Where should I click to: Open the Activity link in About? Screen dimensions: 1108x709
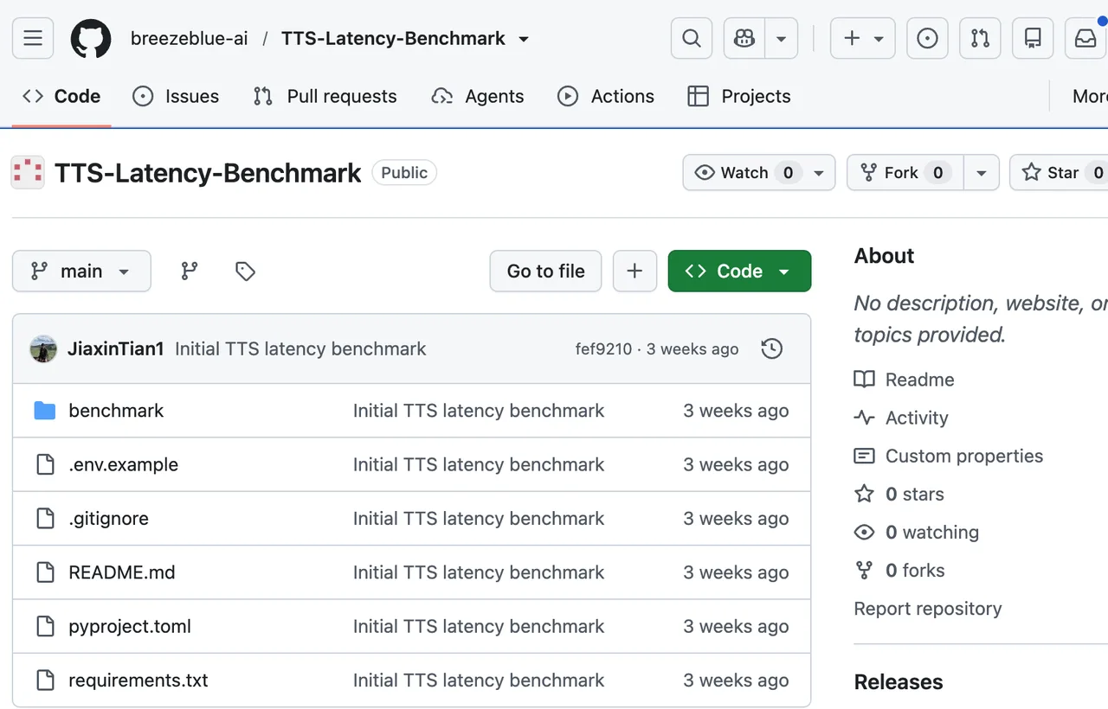coord(902,418)
